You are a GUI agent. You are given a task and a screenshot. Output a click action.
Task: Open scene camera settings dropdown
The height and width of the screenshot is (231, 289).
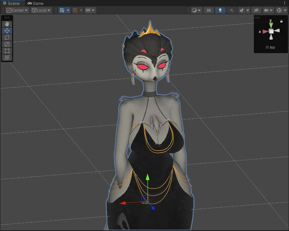pyautogui.click(x=268, y=10)
